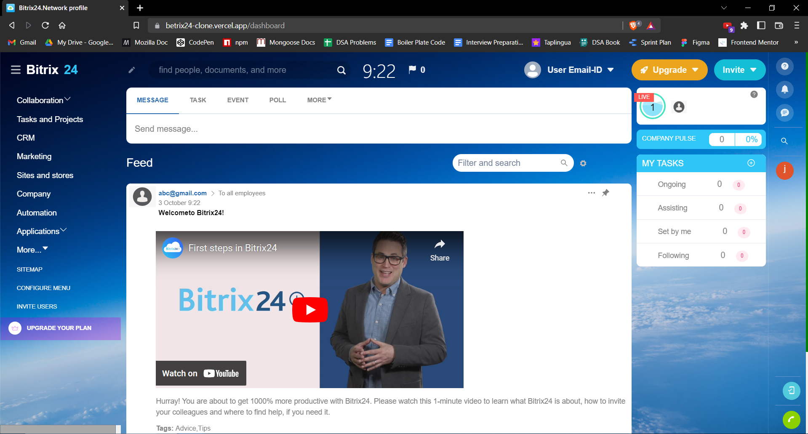Open Marketing in sidebar
Viewport: 808px width, 434px height.
(x=34, y=156)
